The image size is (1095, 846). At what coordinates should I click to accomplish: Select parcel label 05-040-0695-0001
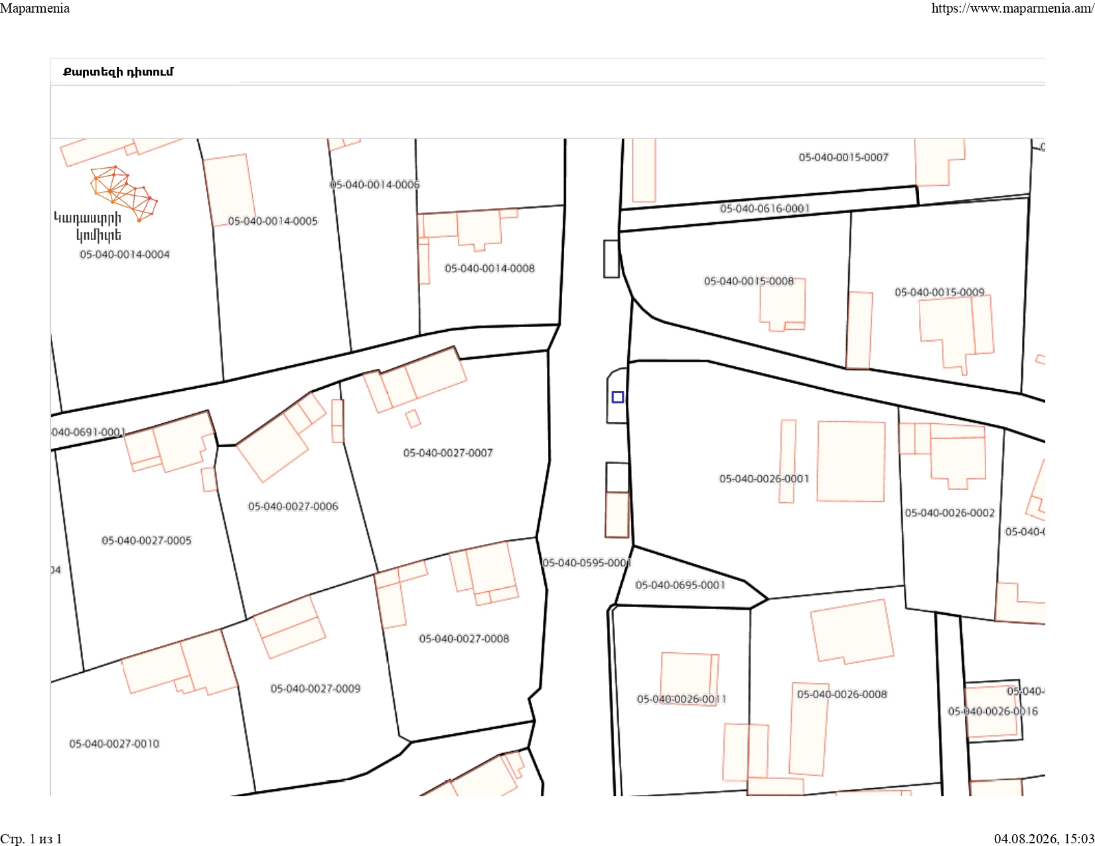[680, 585]
